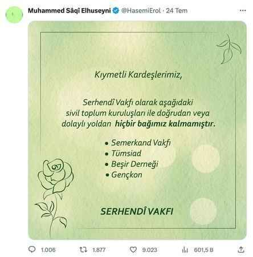This screenshot has height=257, width=253.
Task: Open the green Serhendî Vakfı announcement image
Action: coord(137,130)
